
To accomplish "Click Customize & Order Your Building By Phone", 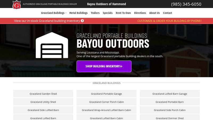I will (x=169, y=21).
